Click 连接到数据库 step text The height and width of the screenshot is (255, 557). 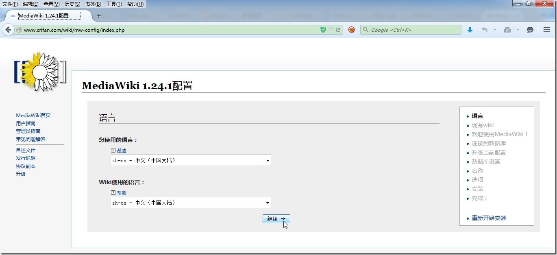coord(489,143)
